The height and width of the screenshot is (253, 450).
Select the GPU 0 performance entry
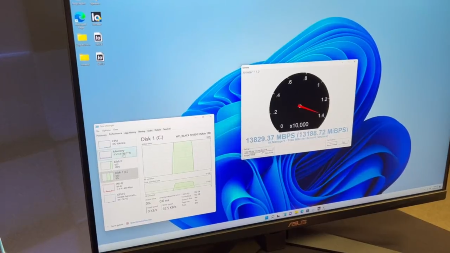click(x=121, y=197)
